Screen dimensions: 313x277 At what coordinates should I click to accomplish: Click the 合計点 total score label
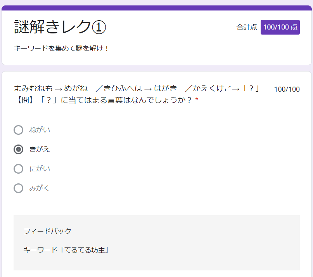click(247, 27)
